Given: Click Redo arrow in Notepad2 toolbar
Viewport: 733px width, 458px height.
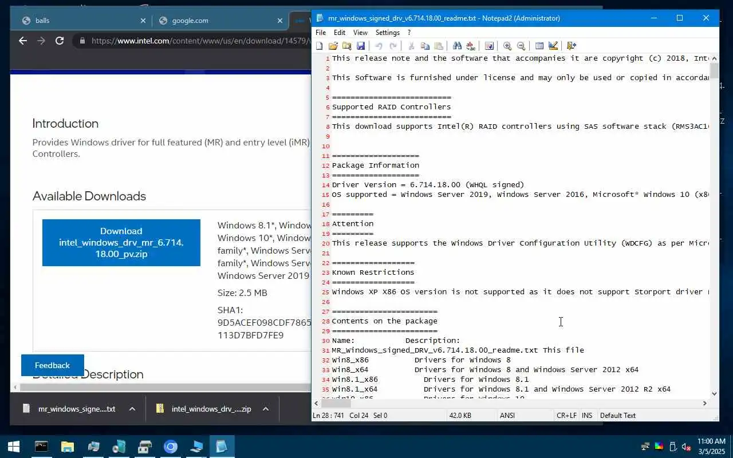Looking at the screenshot, I should tap(393, 46).
